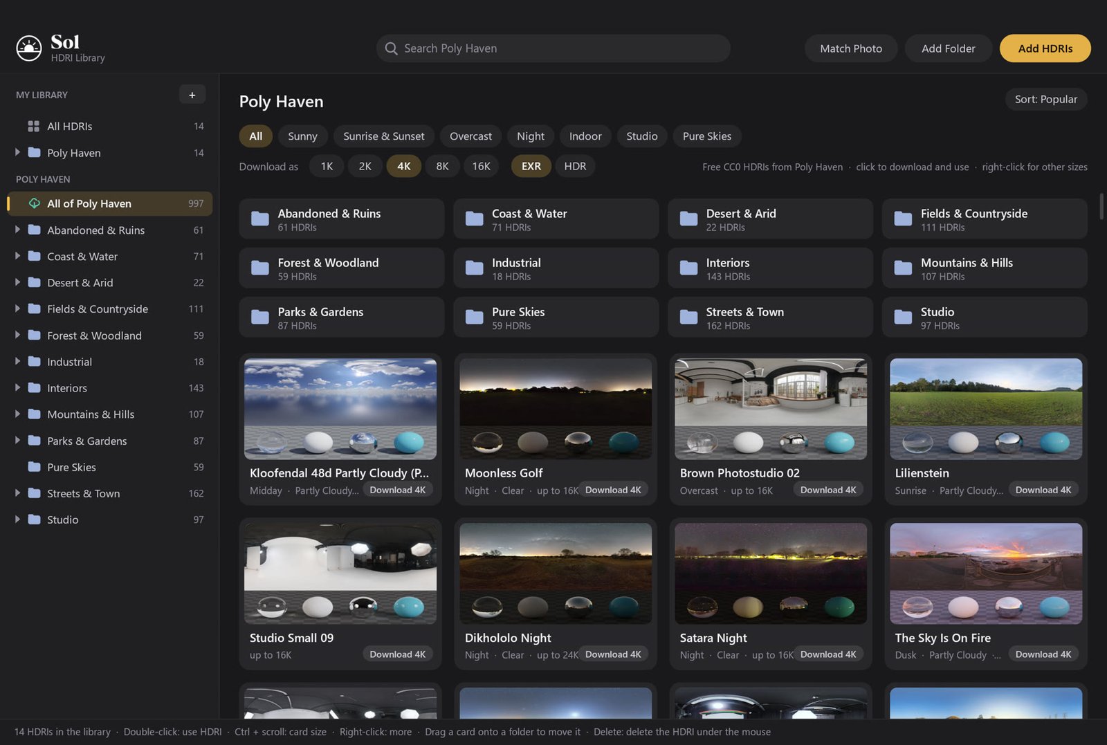Download Moonless Golf in 4K
Viewport: 1107px width, 745px height.
[x=613, y=490]
